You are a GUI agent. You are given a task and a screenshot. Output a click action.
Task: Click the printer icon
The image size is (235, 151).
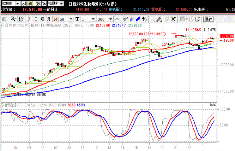[182, 19]
